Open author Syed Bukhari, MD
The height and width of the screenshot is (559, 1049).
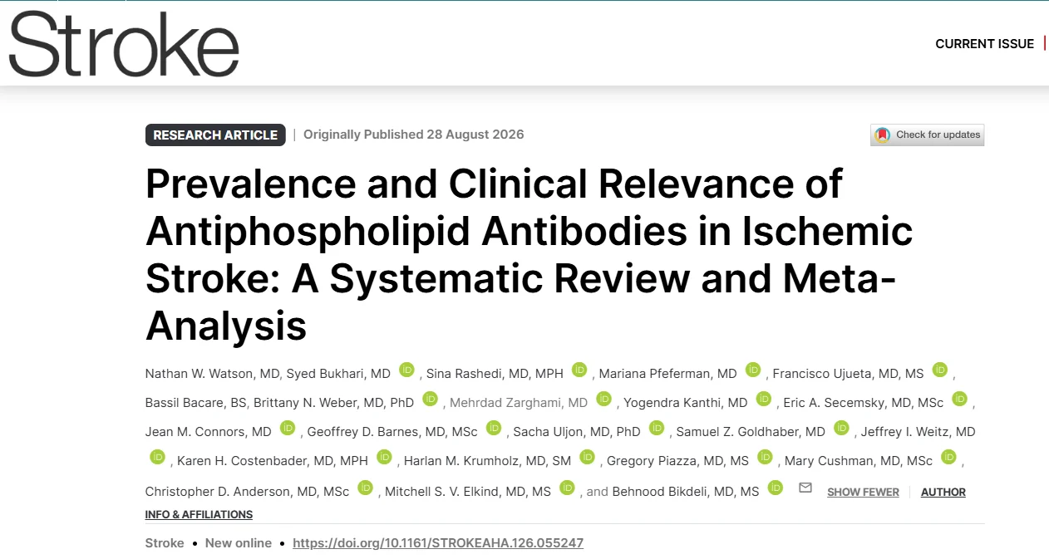[x=338, y=374]
